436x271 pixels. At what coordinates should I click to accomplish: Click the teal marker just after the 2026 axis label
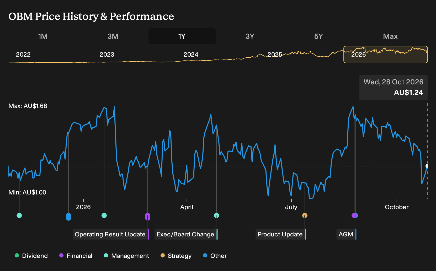click(x=104, y=215)
